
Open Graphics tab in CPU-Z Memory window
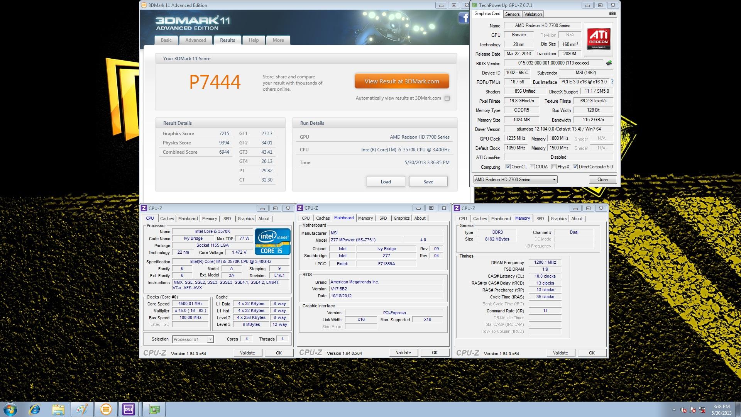coord(558,219)
